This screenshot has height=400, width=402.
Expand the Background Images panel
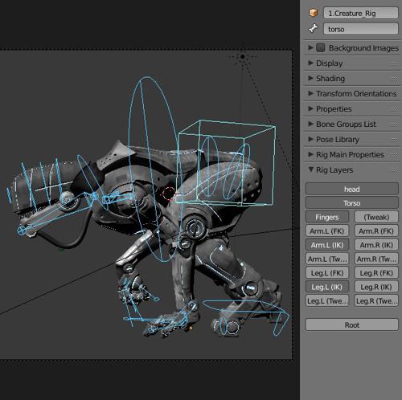tap(310, 47)
